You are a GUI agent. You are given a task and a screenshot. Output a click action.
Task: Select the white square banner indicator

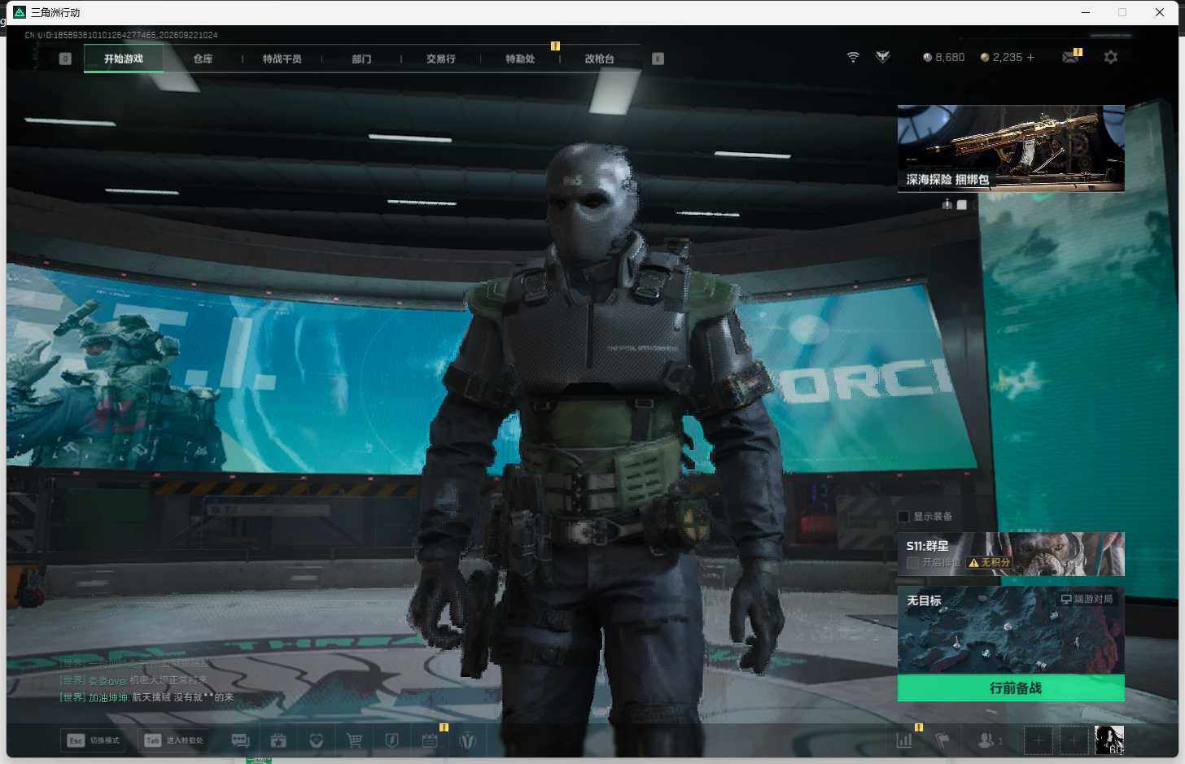[x=961, y=205]
